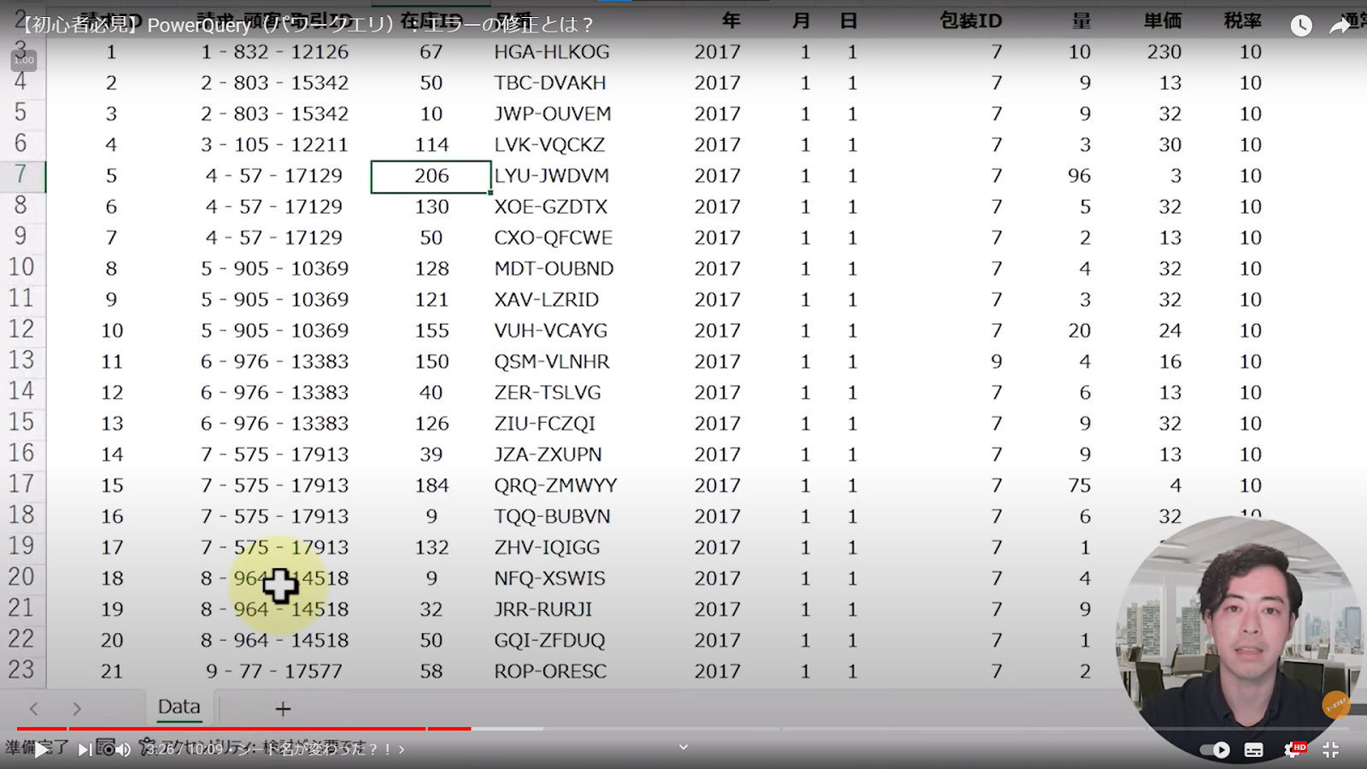This screenshot has height=769, width=1367.
Task: Click cell HGA-HLKOG
Action: [552, 52]
